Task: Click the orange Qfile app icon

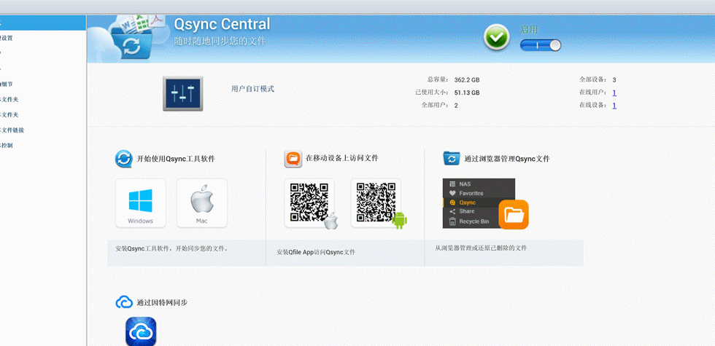Action: [293, 159]
